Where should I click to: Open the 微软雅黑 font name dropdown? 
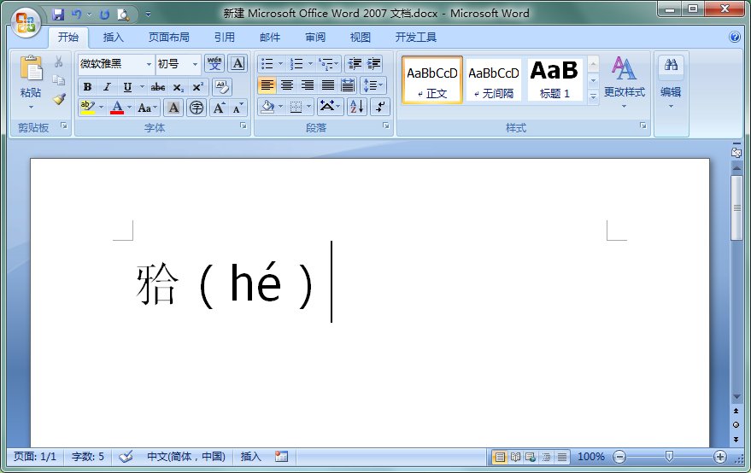(x=149, y=64)
